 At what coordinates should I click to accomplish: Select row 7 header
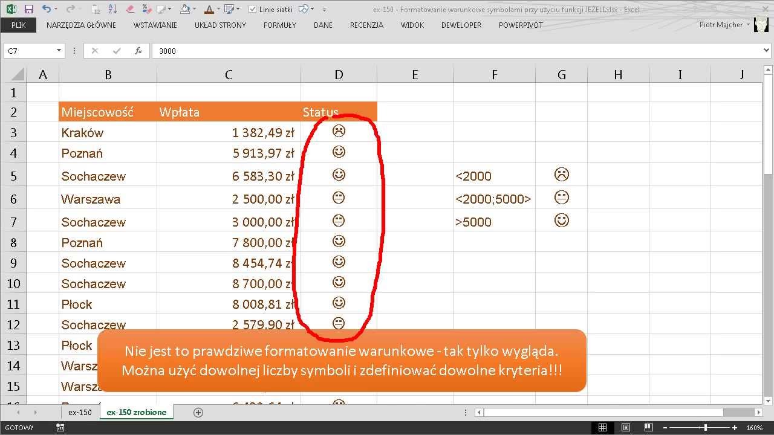coord(13,222)
